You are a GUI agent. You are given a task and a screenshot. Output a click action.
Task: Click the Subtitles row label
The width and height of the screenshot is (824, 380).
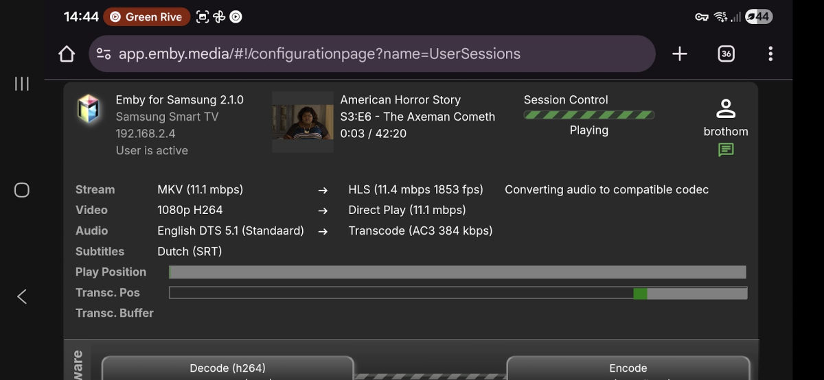click(x=100, y=251)
